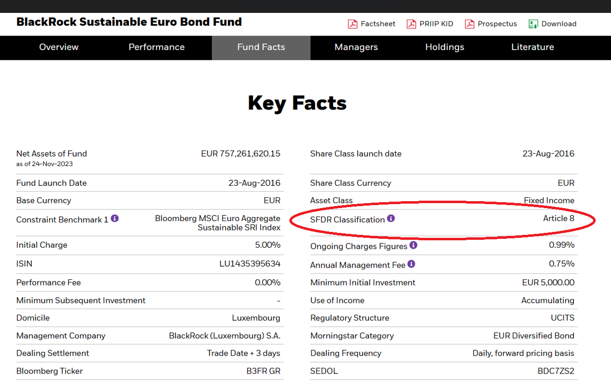Select the Fund Facts tab

click(261, 48)
